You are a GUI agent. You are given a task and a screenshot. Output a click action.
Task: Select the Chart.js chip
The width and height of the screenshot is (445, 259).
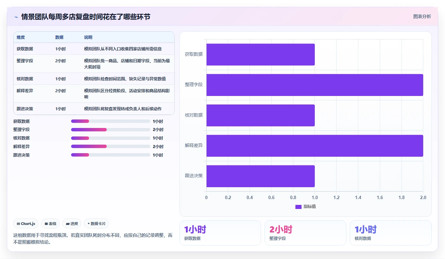point(26,224)
